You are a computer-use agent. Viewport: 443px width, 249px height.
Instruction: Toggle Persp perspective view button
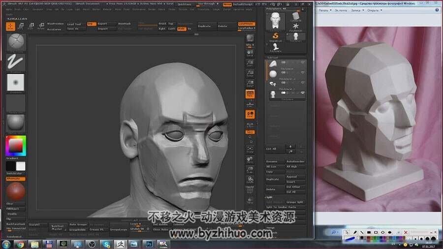point(250,94)
